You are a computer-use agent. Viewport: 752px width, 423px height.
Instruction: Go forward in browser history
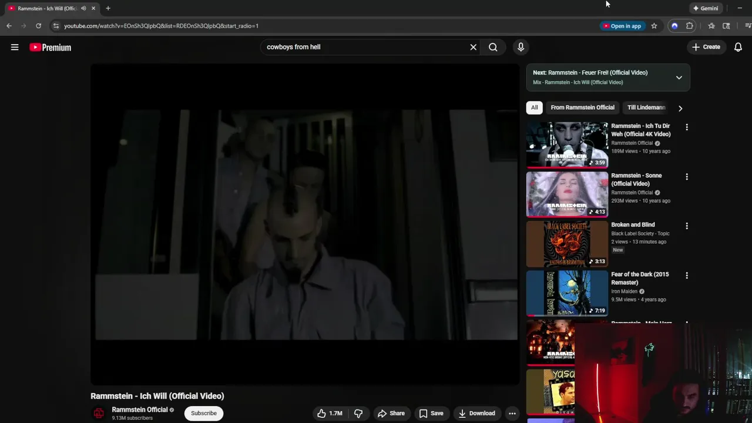(x=23, y=26)
